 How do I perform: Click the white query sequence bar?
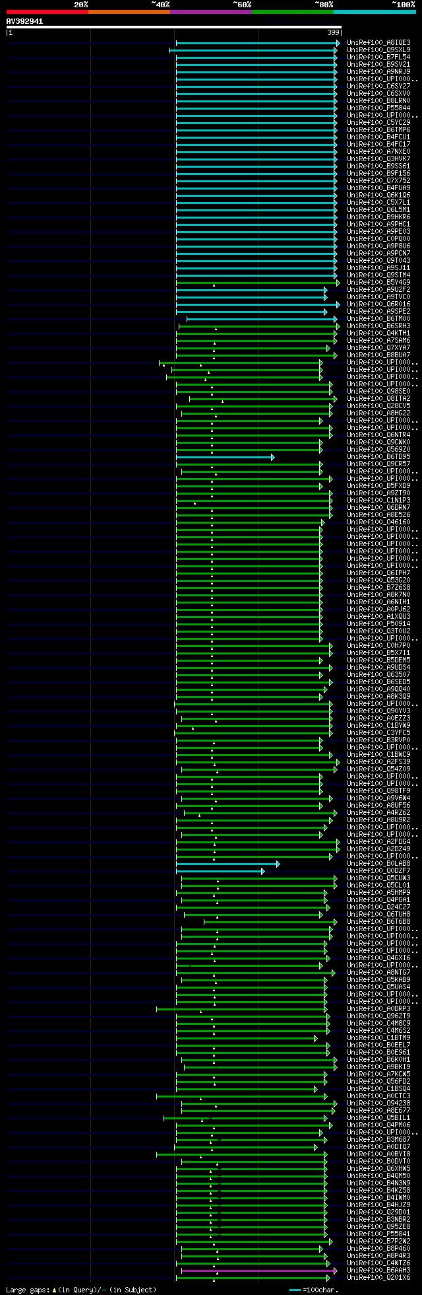pyautogui.click(x=173, y=27)
